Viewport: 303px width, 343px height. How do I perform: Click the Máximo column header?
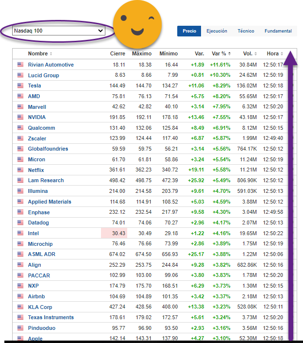(x=142, y=53)
